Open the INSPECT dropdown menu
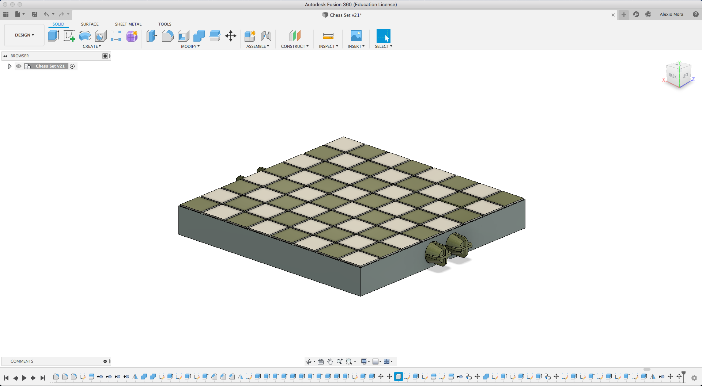The height and width of the screenshot is (386, 702). point(328,46)
